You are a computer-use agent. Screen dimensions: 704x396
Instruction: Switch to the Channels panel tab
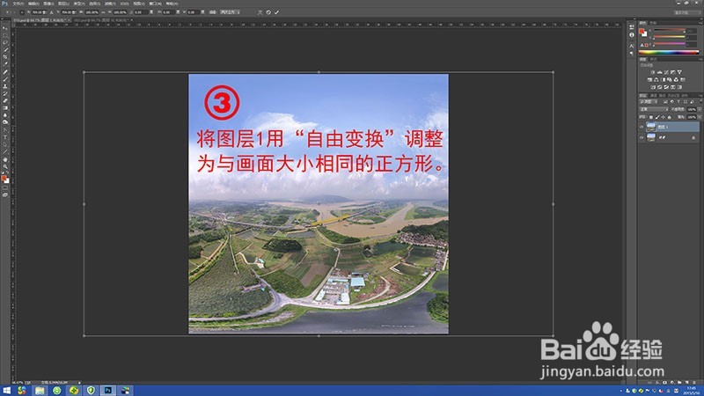click(x=654, y=96)
